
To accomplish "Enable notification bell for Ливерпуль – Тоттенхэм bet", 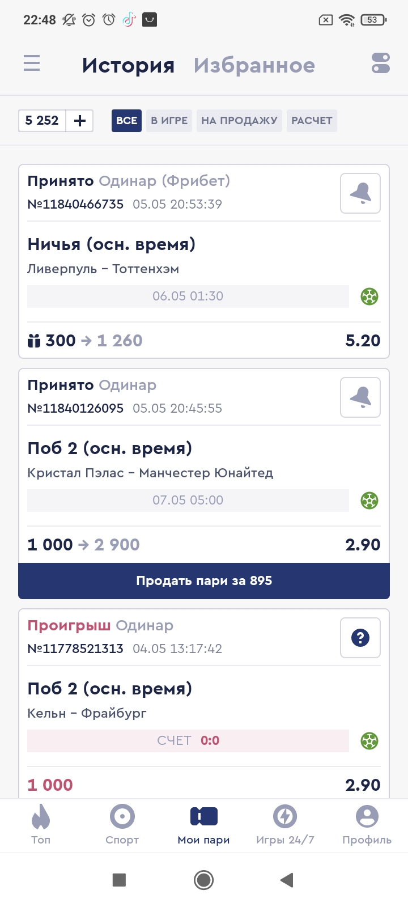I will pyautogui.click(x=360, y=193).
